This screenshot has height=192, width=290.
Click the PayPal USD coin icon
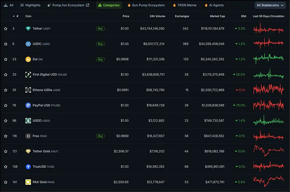(28, 105)
